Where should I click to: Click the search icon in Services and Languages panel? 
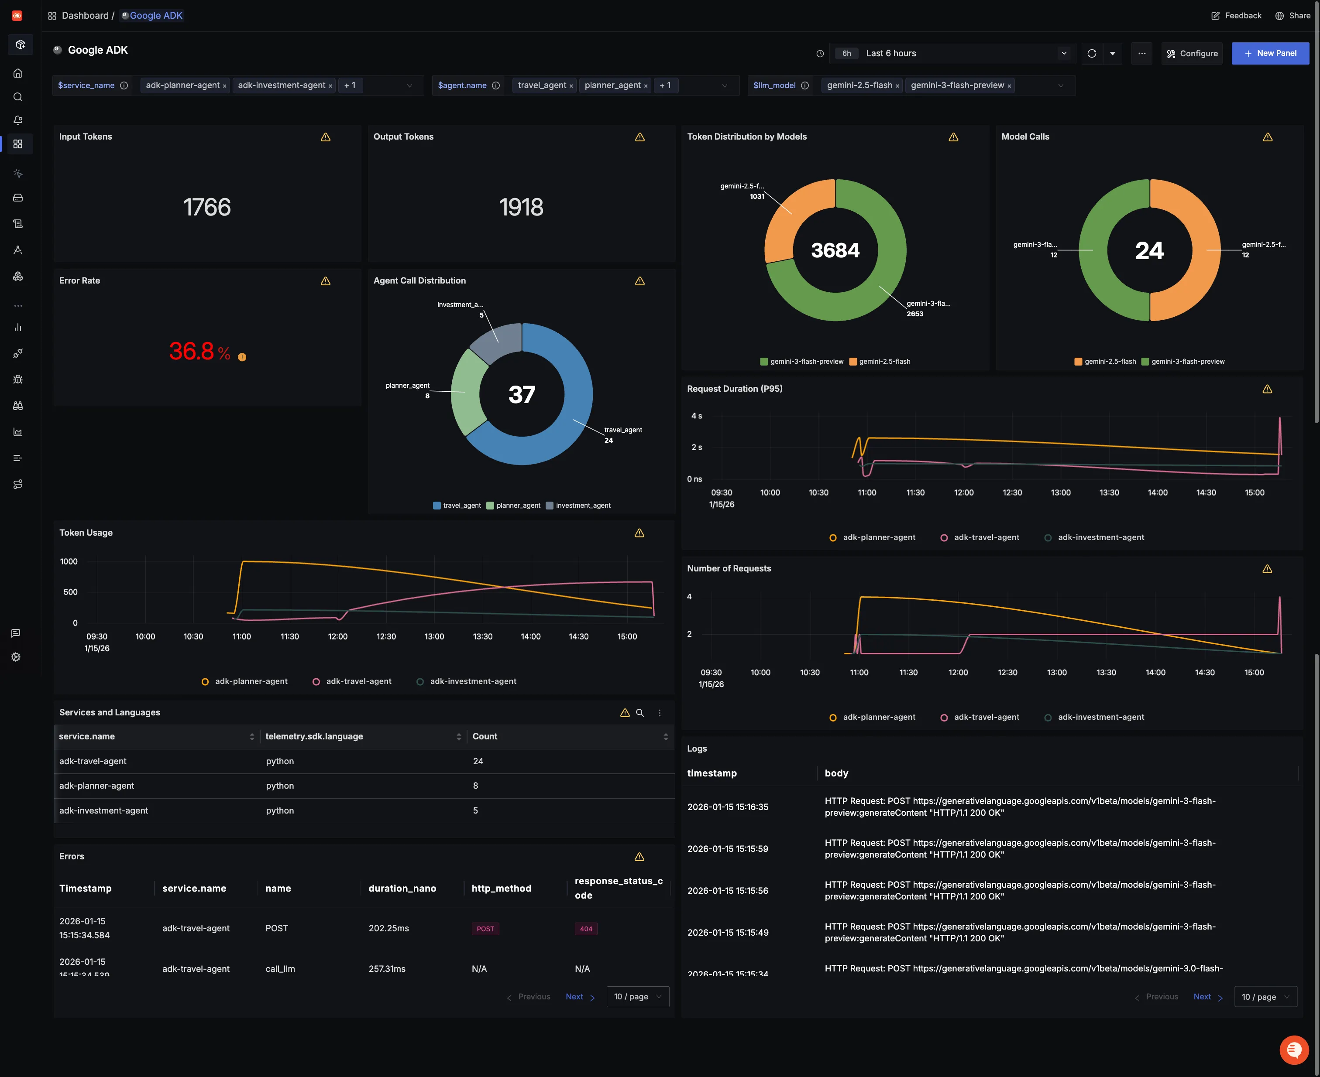[639, 713]
